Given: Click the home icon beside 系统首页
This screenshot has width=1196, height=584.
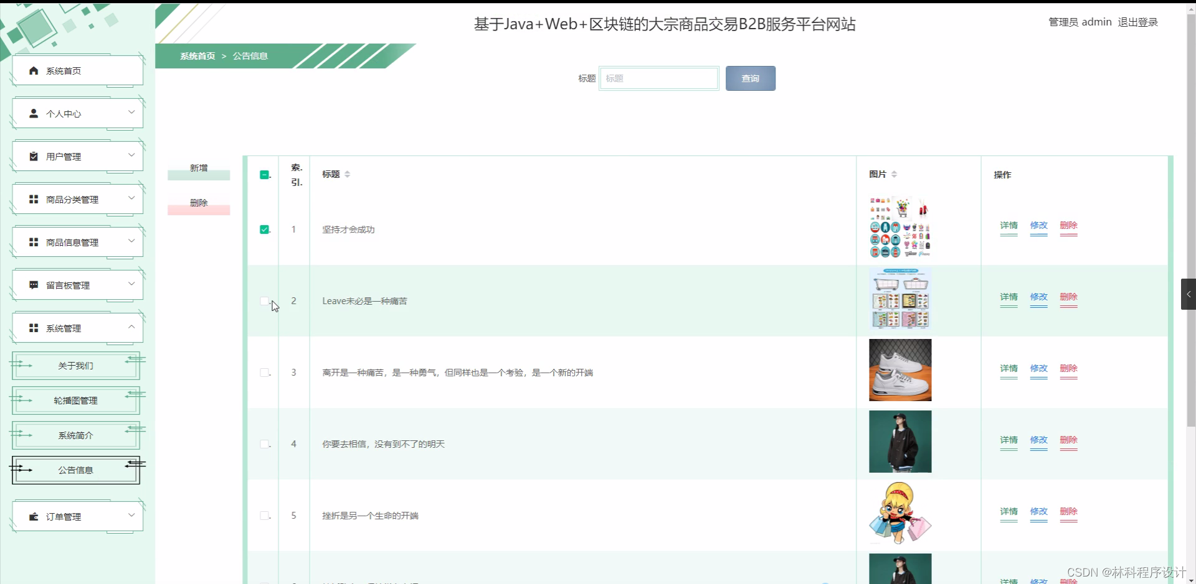Looking at the screenshot, I should coord(34,71).
